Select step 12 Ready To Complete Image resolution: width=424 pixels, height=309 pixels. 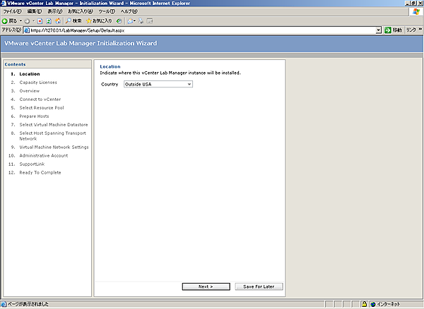(40, 172)
